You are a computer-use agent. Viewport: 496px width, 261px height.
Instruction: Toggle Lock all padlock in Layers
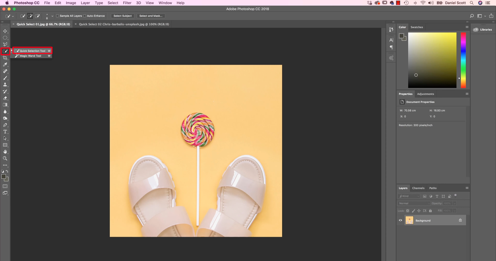[x=430, y=211]
